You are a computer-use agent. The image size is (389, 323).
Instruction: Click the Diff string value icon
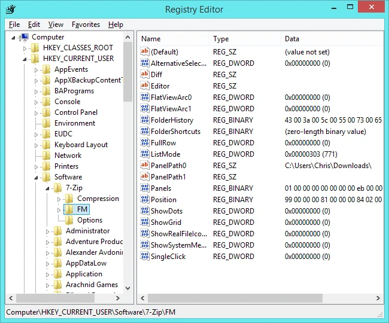(145, 74)
